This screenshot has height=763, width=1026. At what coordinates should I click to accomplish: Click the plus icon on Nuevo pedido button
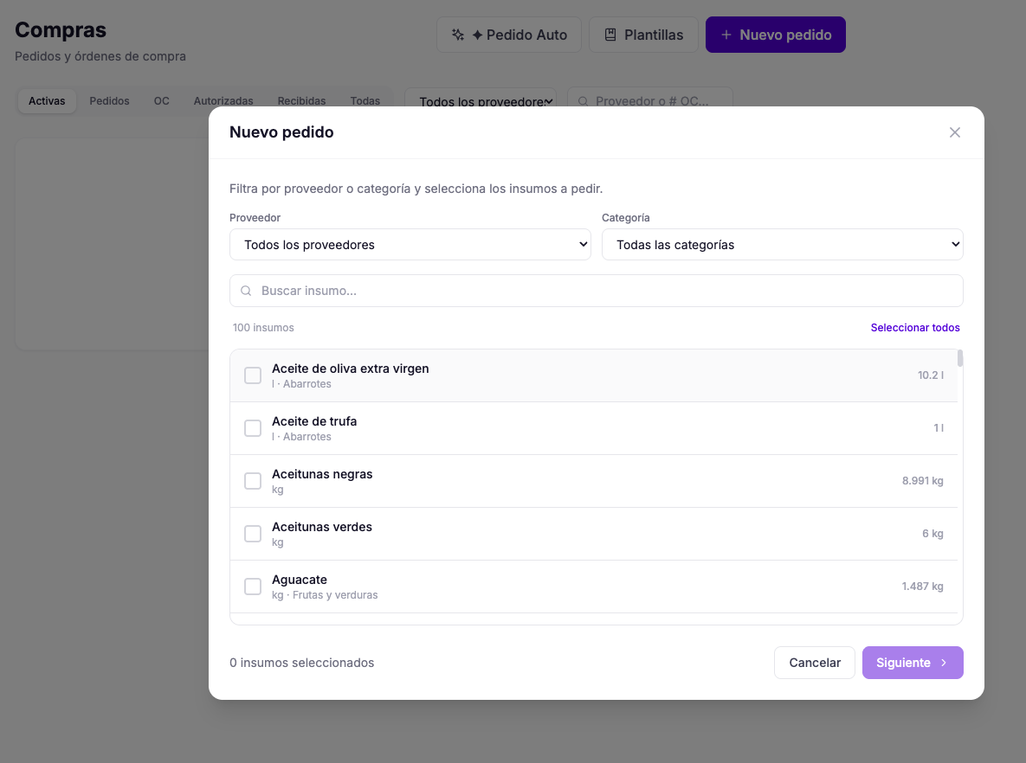click(726, 35)
